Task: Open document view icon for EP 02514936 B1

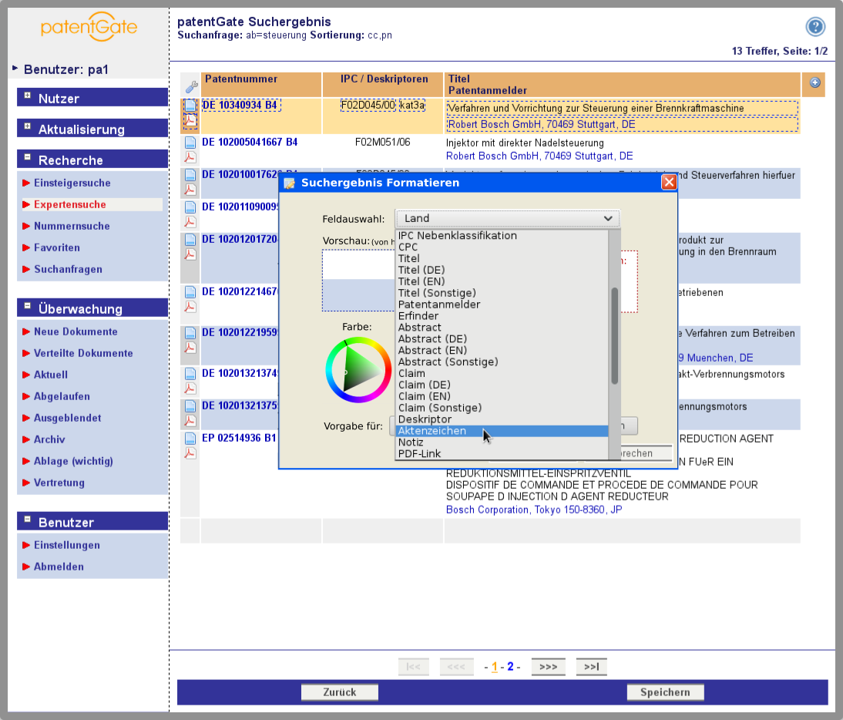Action: click(x=190, y=438)
